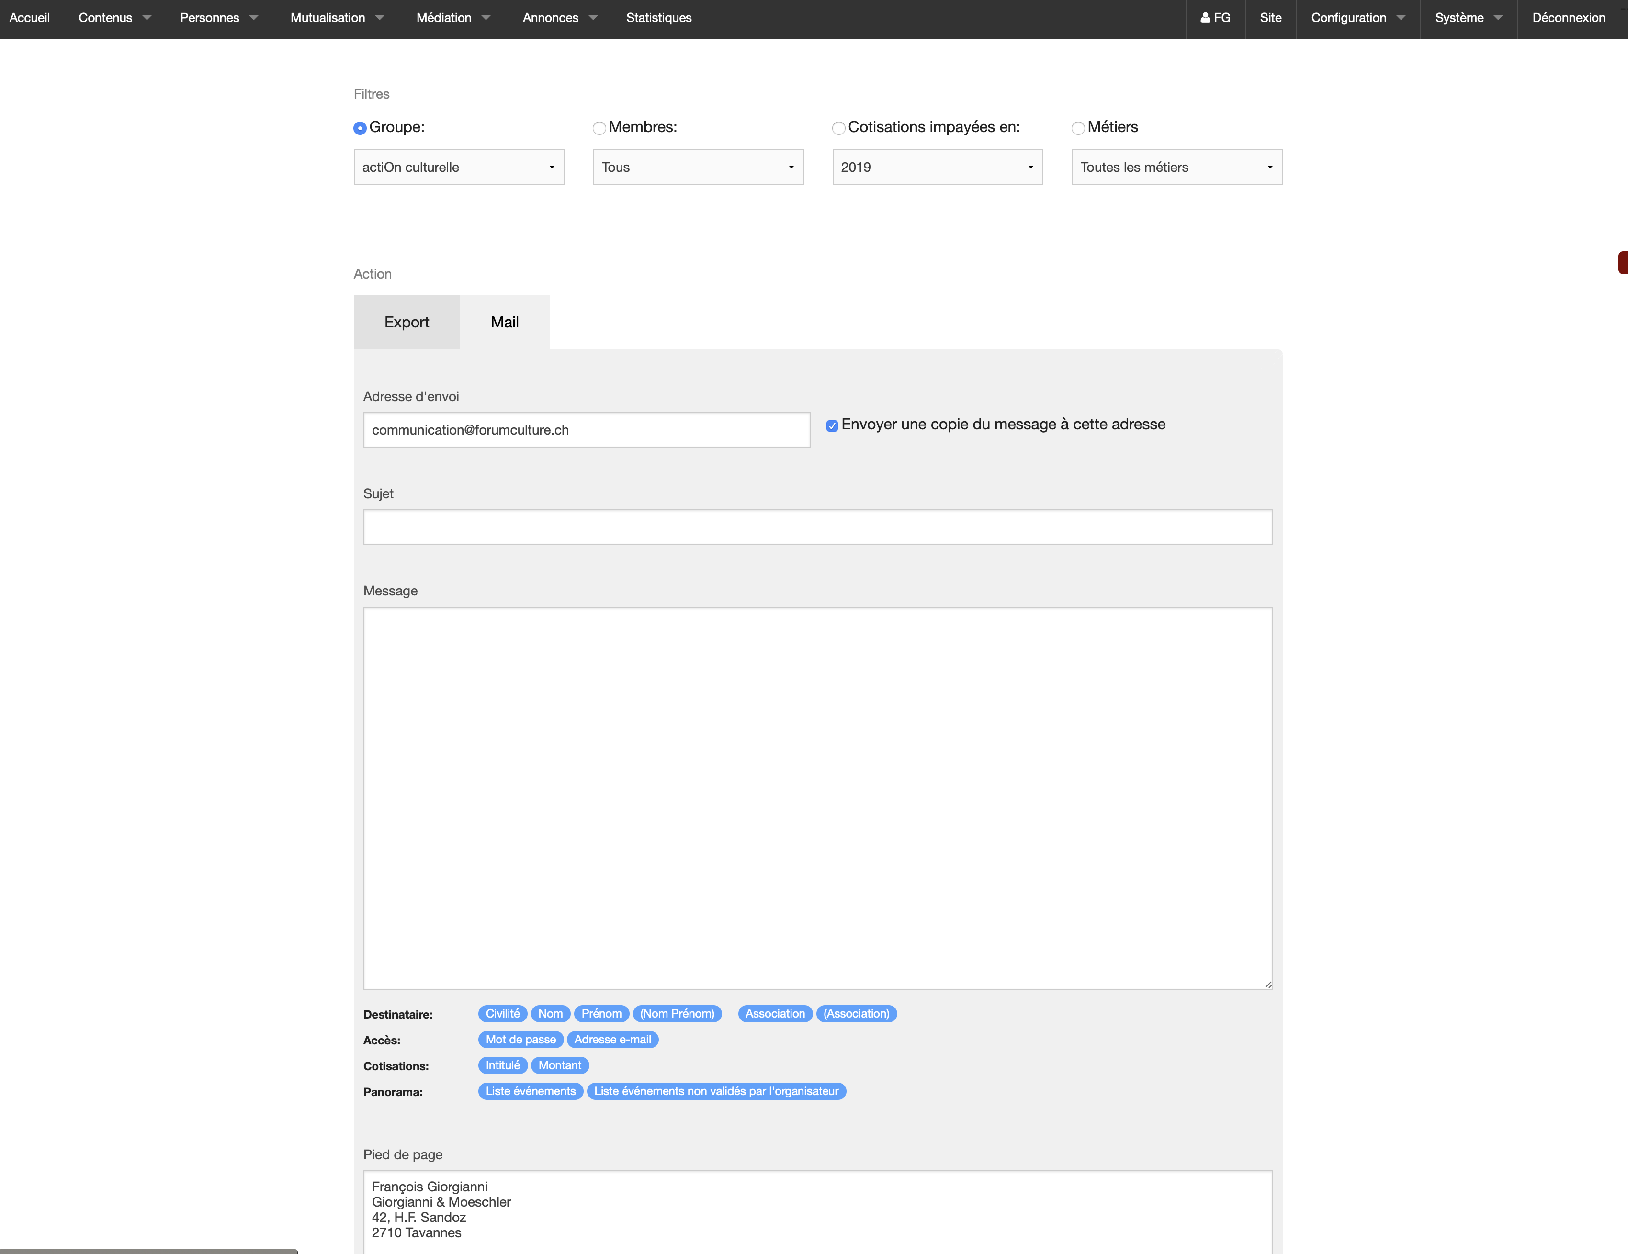
Task: Select the Métiers filter radio button
Action: [x=1078, y=128]
